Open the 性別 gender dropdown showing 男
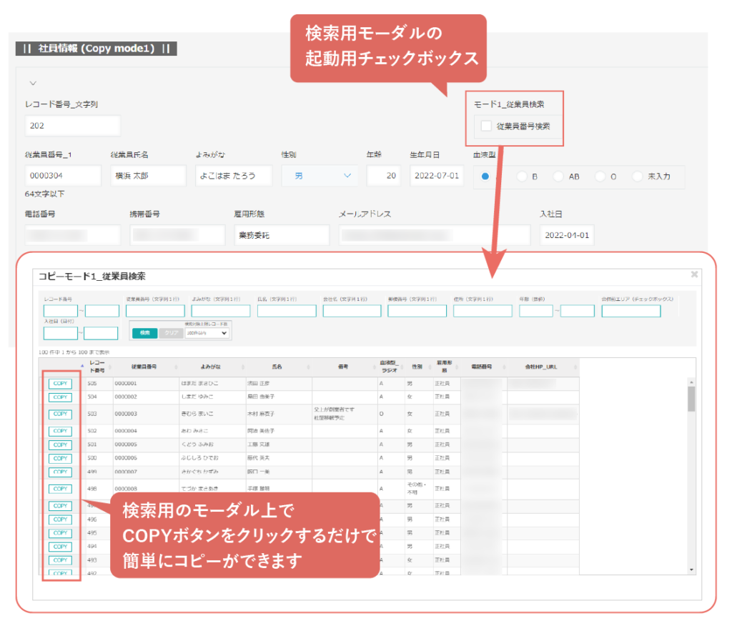The height and width of the screenshot is (631, 732). pyautogui.click(x=320, y=175)
